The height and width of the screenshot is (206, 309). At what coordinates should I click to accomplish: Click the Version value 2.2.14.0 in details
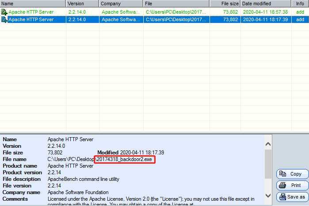pyautogui.click(x=56, y=146)
